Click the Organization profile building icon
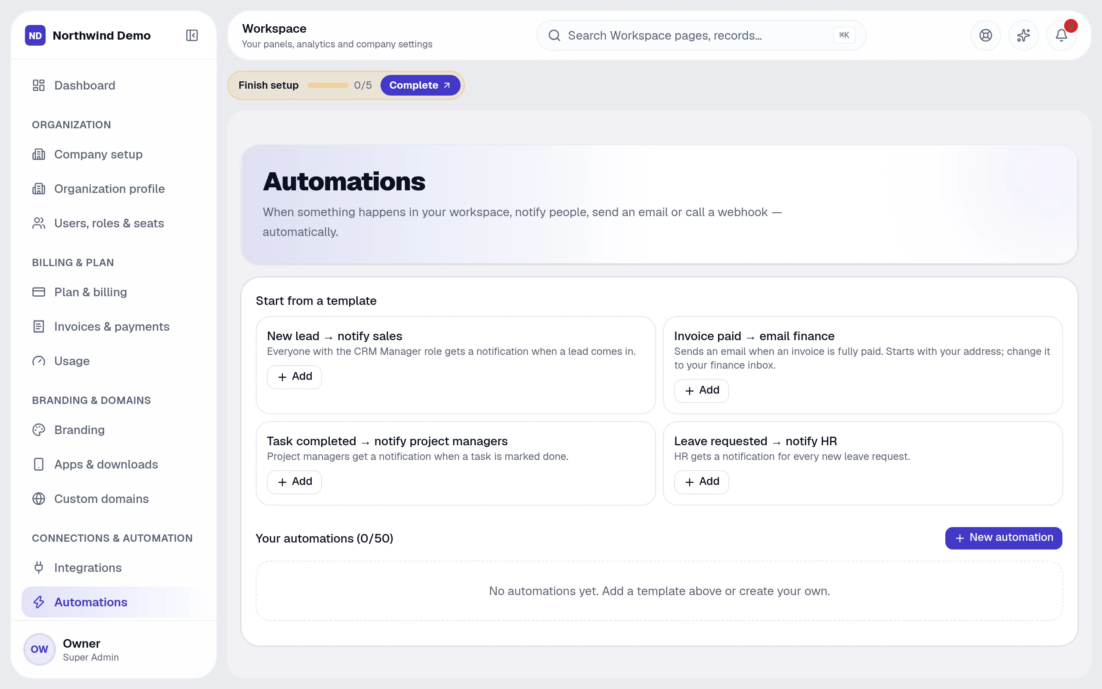This screenshot has width=1102, height=689. (39, 189)
